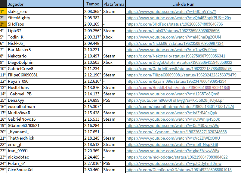Select the gold 1º rank cell
241x173 pixels.
pyautogui.click(x=3, y=11)
